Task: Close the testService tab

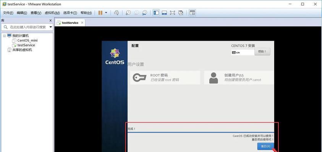Action: pyautogui.click(x=82, y=23)
